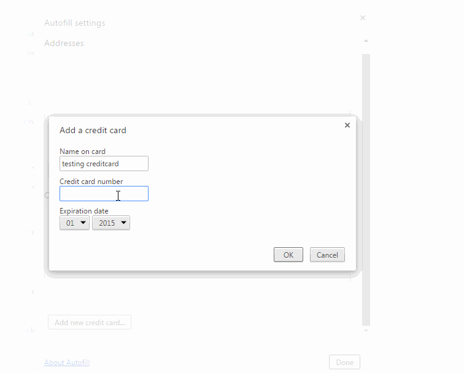
Task: Click the Credit card number label
Action: point(91,182)
